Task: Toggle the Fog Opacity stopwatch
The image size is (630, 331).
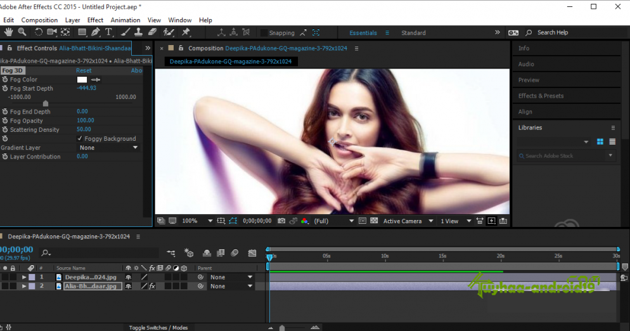Action: click(5, 120)
